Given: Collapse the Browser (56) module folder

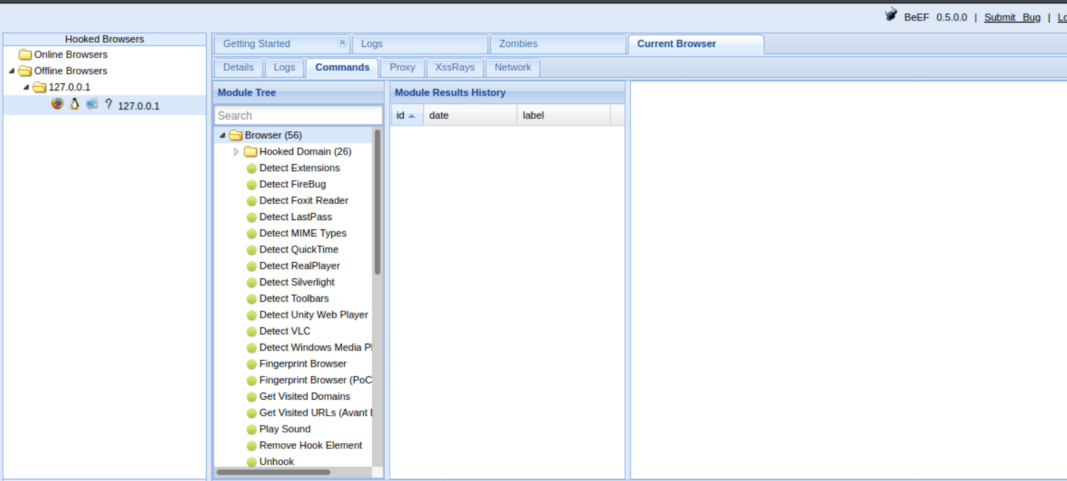Looking at the screenshot, I should point(223,135).
